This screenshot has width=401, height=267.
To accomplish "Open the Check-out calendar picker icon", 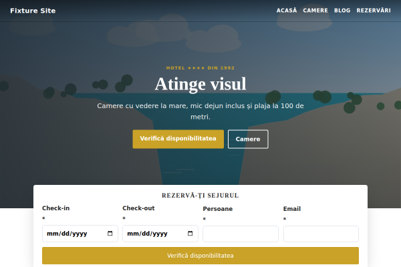I will click(x=190, y=233).
